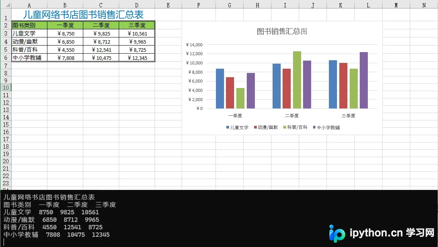The width and height of the screenshot is (438, 247).
Task: Click legend entry 中小学教辅 in the chart
Action: point(326,127)
